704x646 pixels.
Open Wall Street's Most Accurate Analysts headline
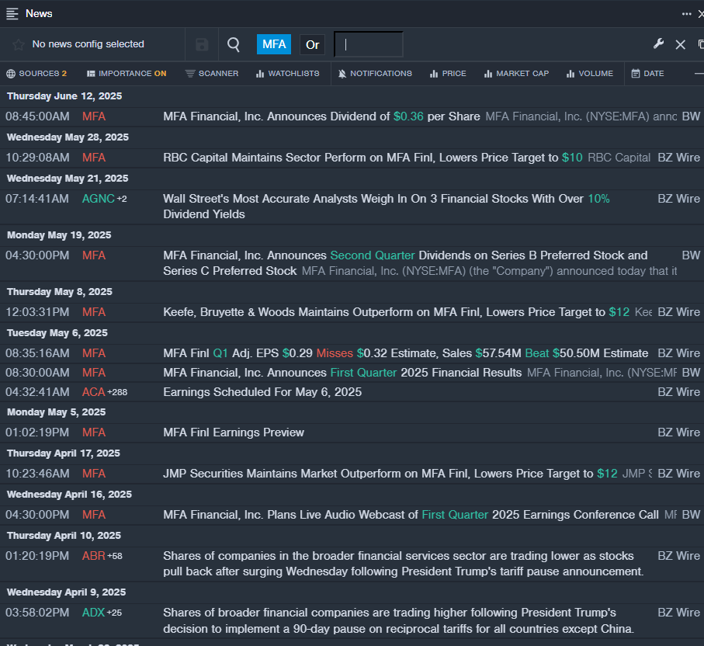point(386,207)
